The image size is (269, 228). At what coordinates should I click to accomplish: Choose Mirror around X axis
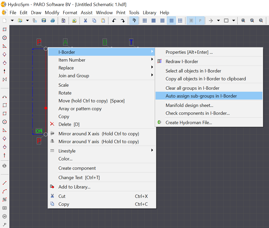click(102, 134)
